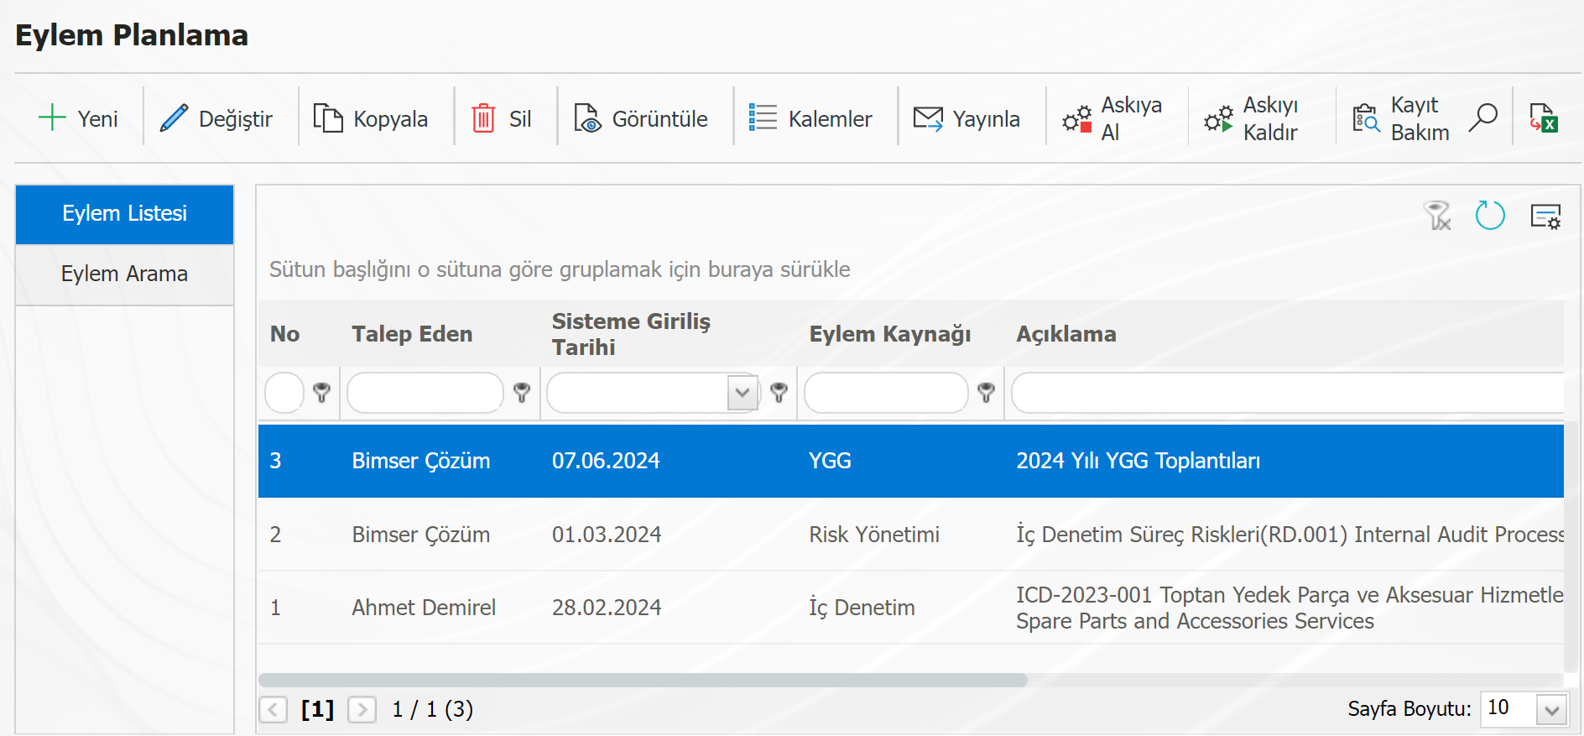Click filter funnel for No column
Screen dimensions: 1584x736
(321, 392)
